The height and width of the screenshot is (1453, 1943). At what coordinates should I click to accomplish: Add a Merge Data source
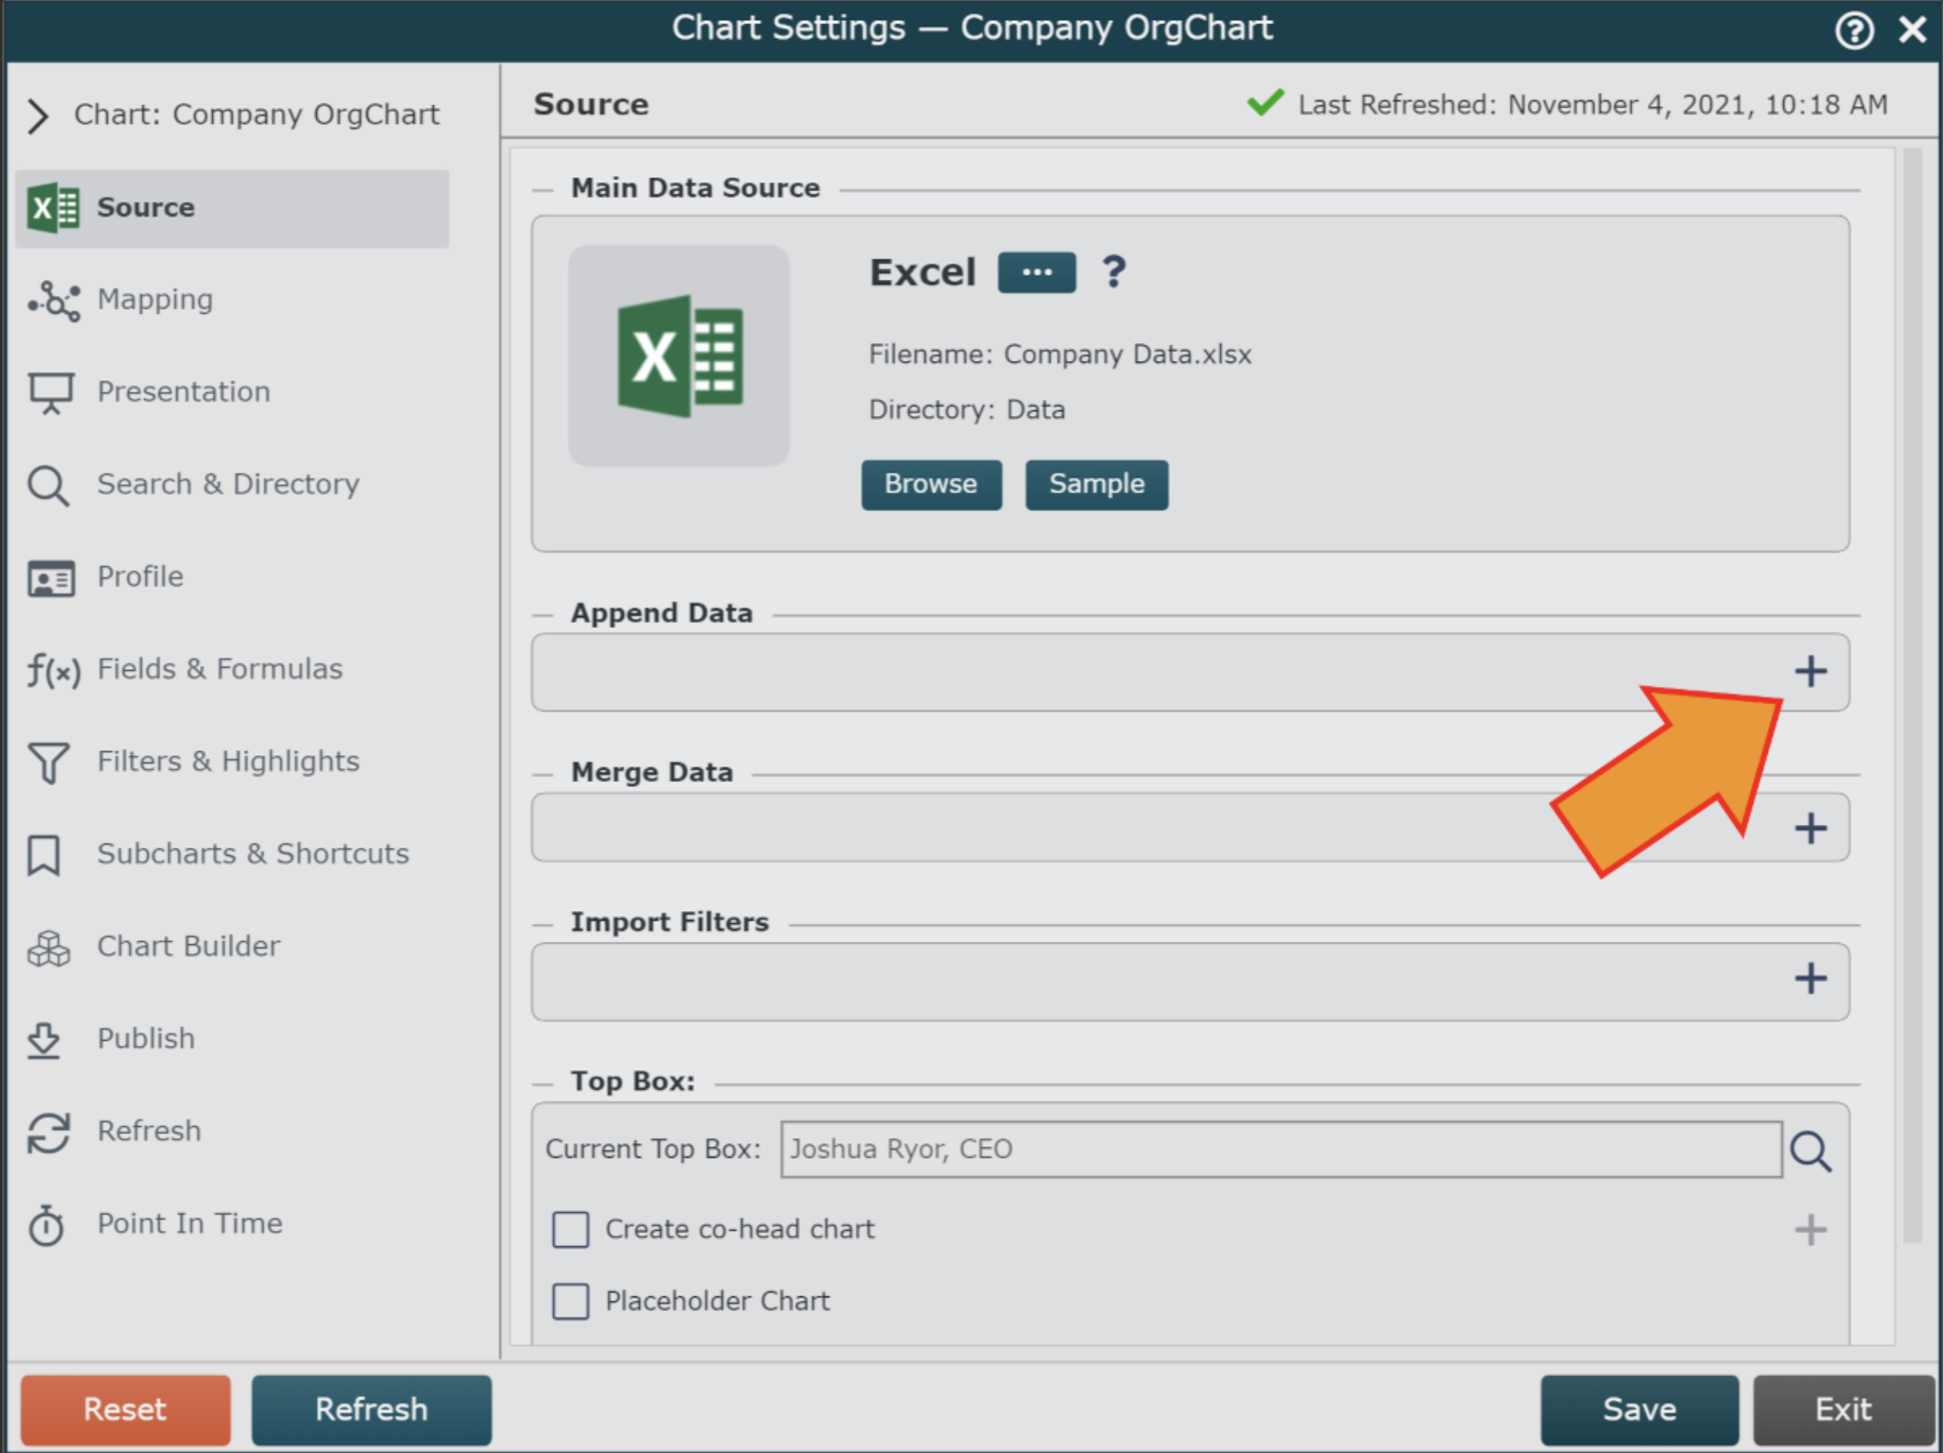tap(1811, 828)
